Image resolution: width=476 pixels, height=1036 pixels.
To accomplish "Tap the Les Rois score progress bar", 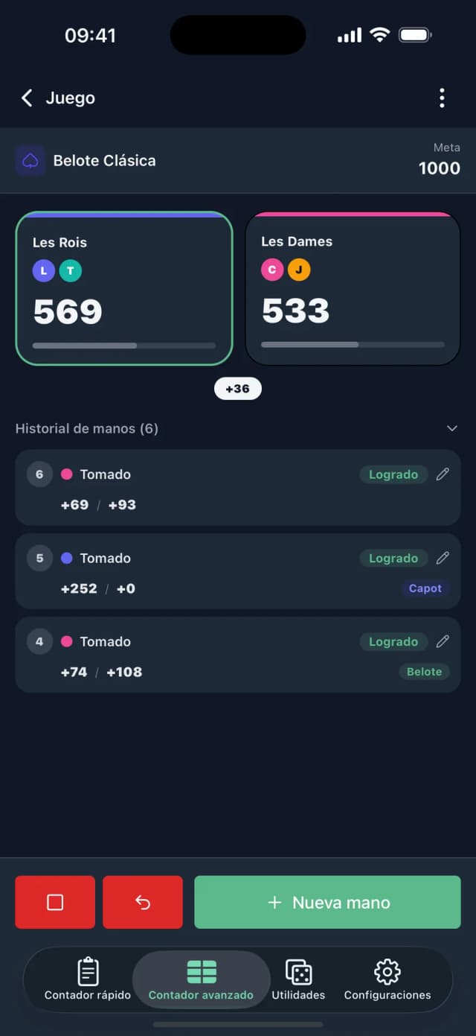I will pyautogui.click(x=124, y=346).
